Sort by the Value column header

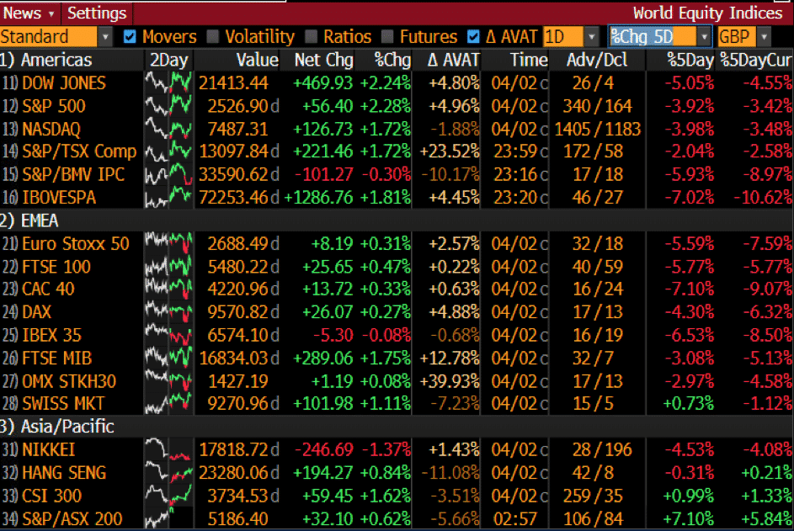tap(258, 60)
